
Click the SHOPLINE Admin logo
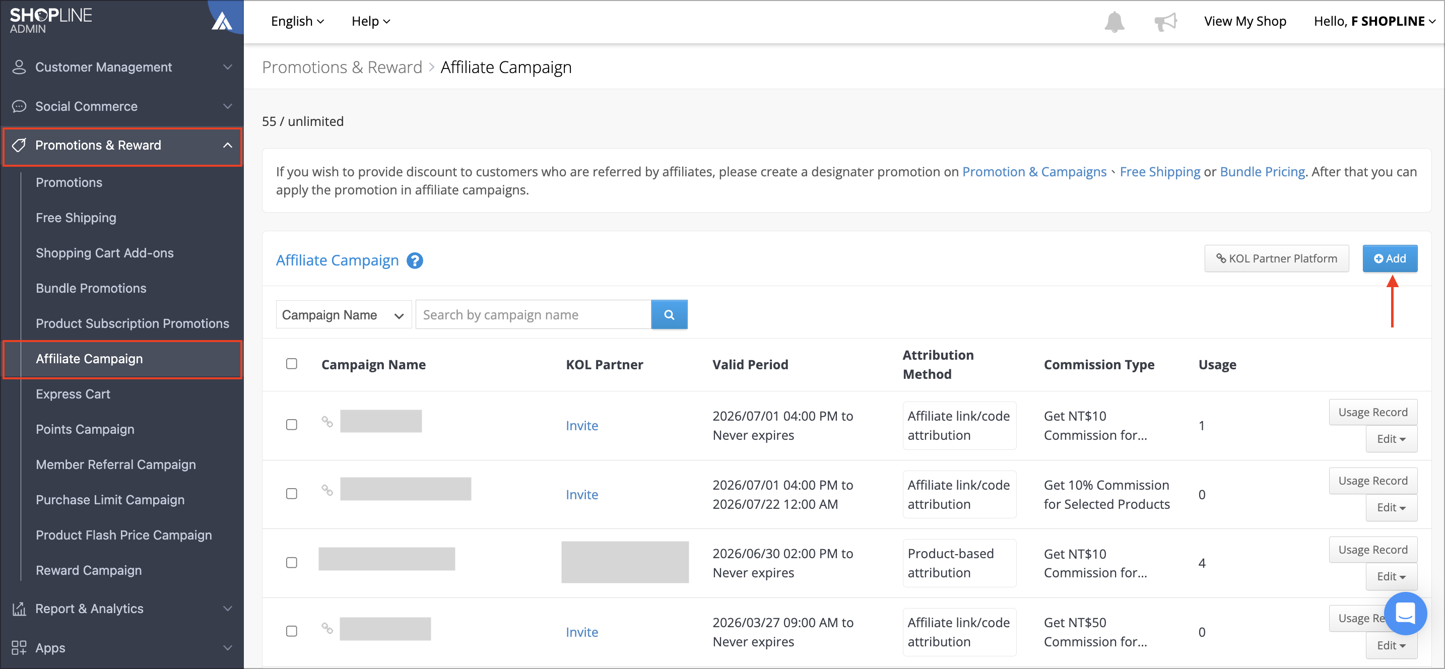point(51,21)
